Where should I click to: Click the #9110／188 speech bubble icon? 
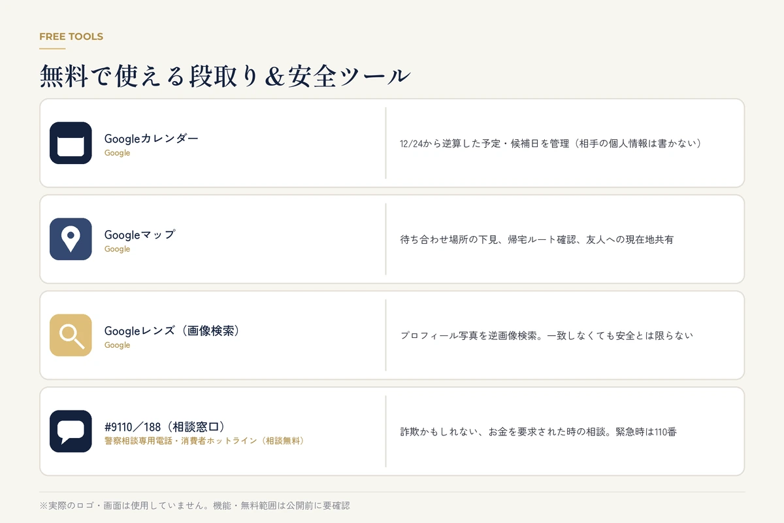click(x=71, y=431)
